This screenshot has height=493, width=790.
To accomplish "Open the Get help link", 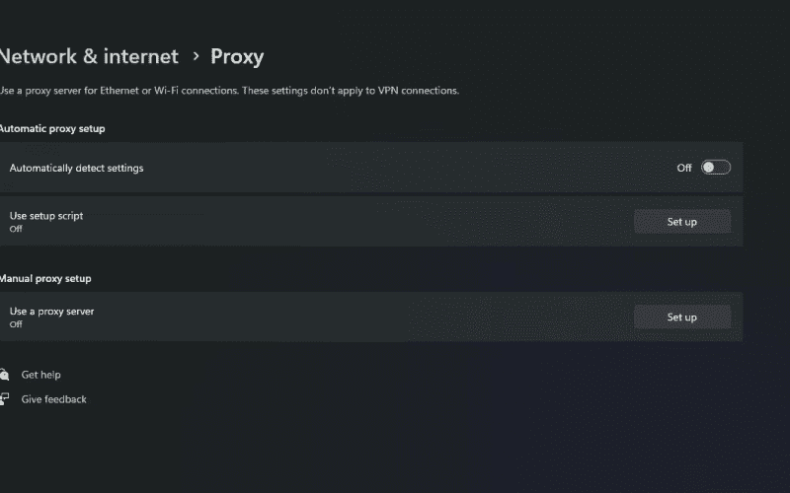I will (x=40, y=375).
